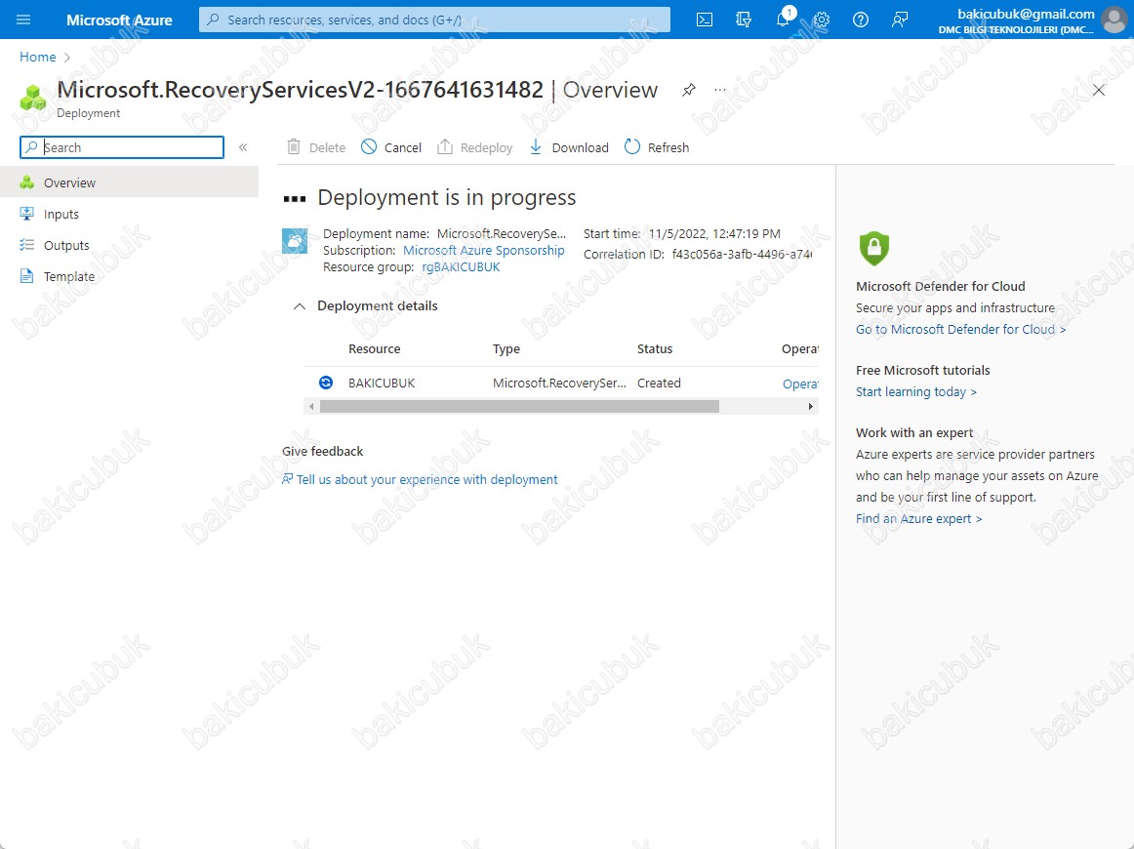Open the Help question mark icon
The height and width of the screenshot is (849, 1134).
click(x=861, y=20)
